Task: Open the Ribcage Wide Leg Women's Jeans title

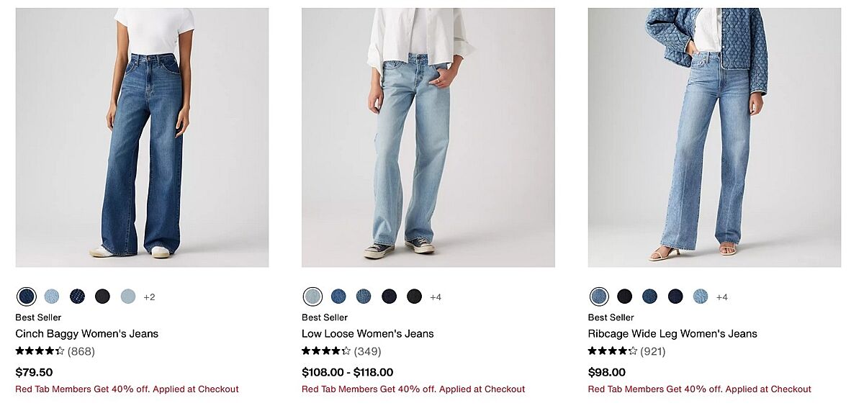Action: pos(672,334)
